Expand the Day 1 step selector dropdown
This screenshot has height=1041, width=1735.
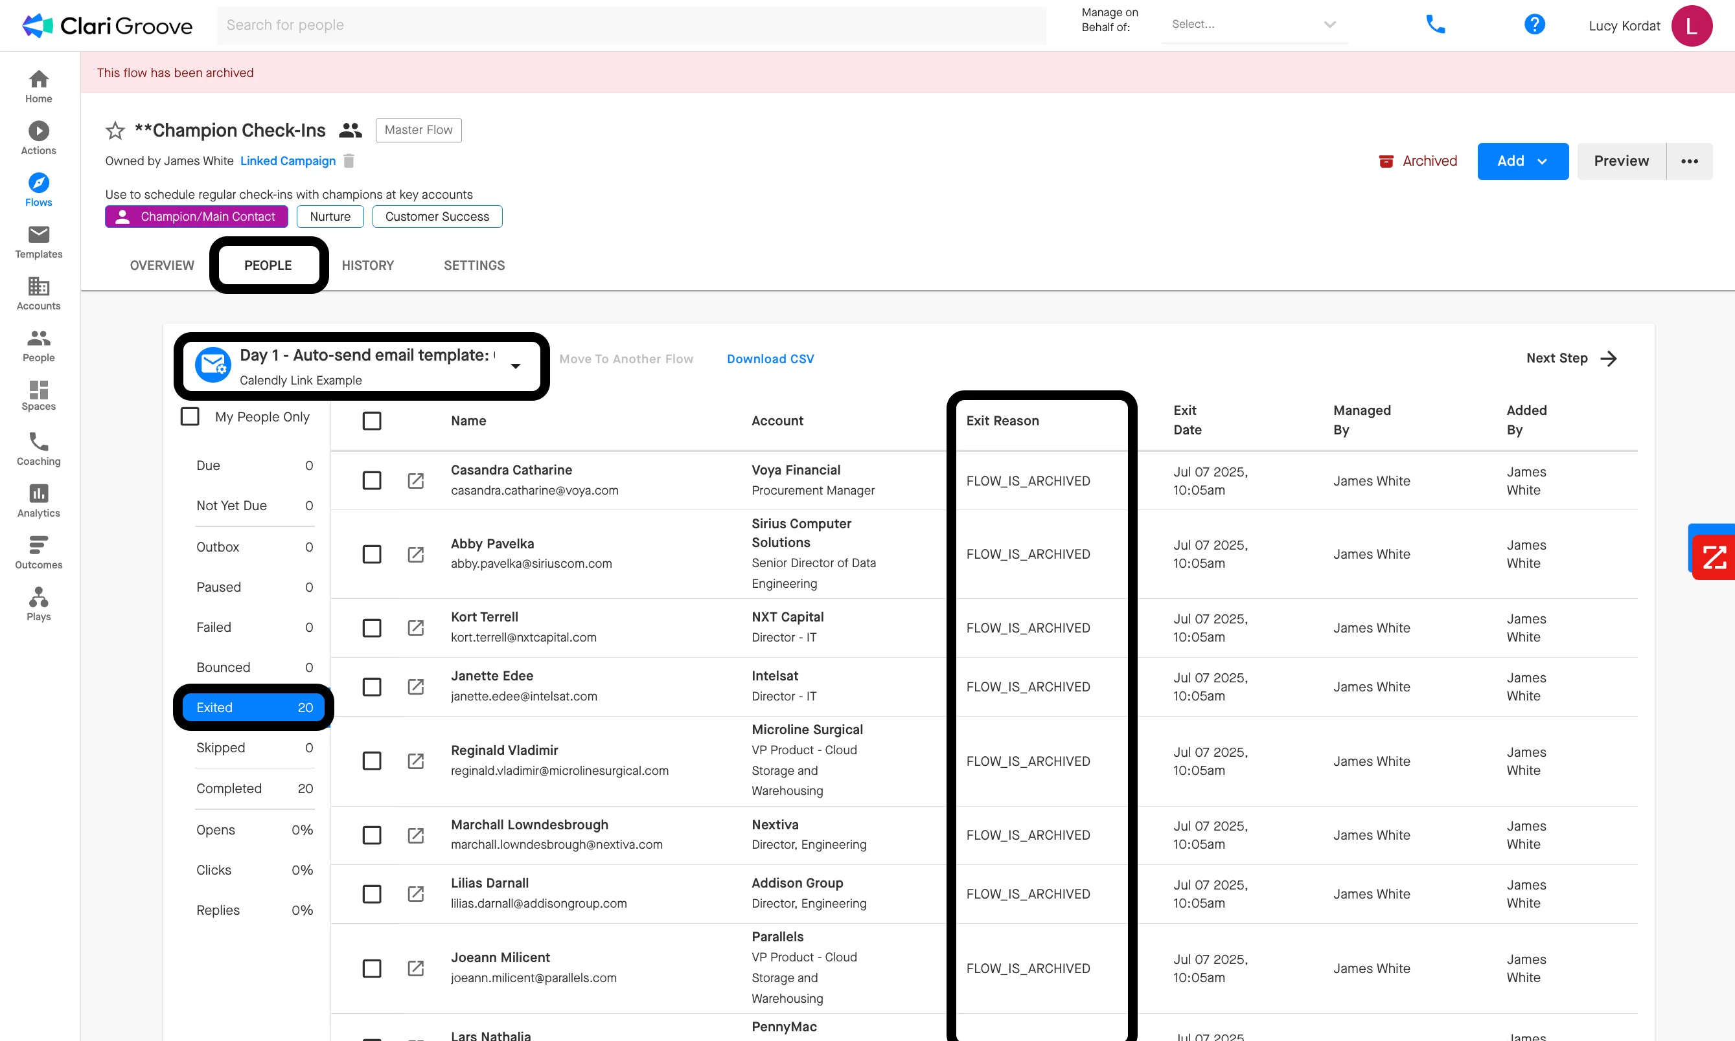coord(515,366)
